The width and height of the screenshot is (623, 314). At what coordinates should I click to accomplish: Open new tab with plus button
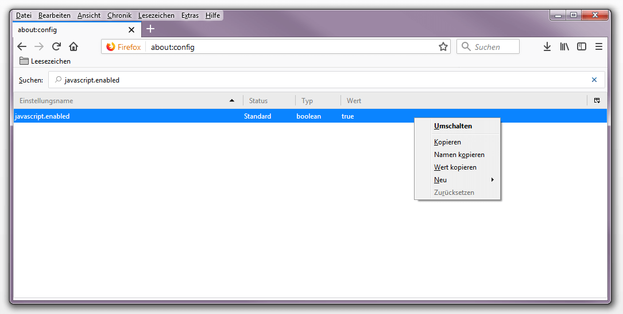(x=150, y=29)
